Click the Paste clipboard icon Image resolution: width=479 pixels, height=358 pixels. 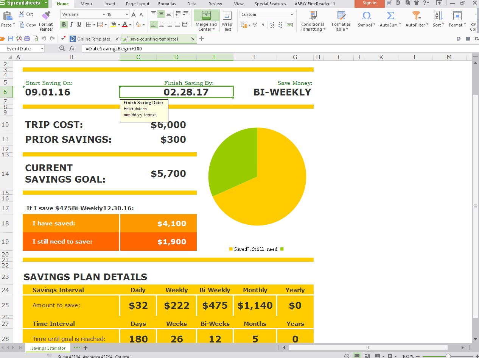[7, 16]
